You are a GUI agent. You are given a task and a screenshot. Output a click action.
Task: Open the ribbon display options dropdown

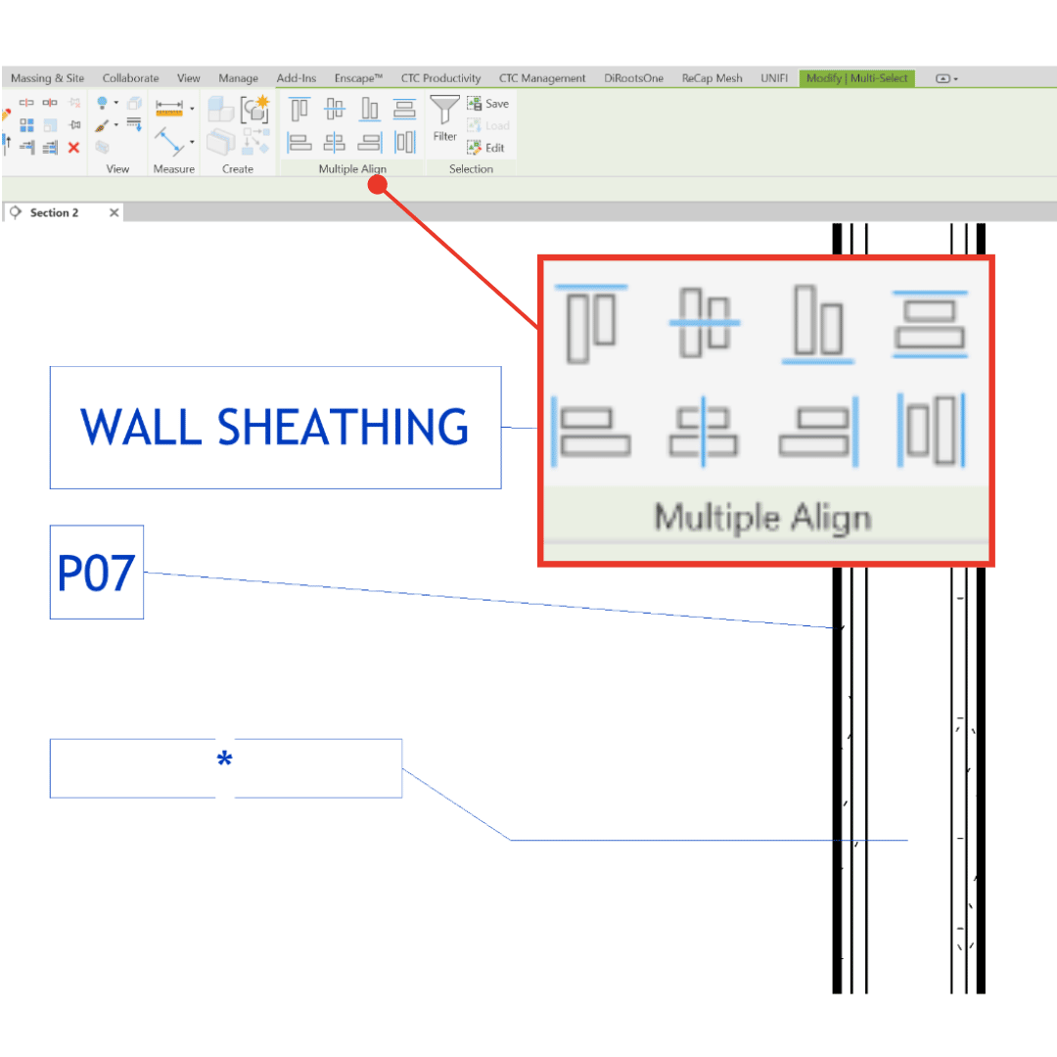(x=946, y=78)
